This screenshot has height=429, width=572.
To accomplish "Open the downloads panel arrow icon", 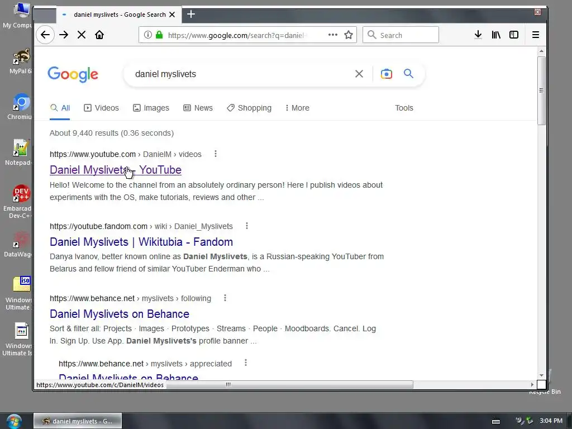I will [x=478, y=35].
